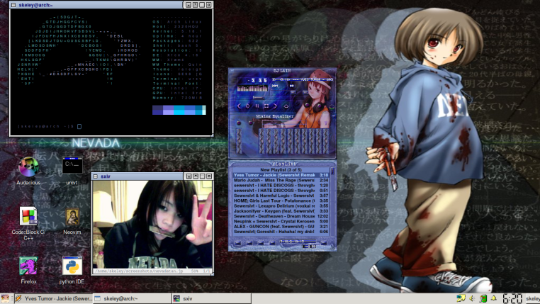
Task: Click the skeley@arch terminal title bar
Action: pyautogui.click(x=100, y=5)
